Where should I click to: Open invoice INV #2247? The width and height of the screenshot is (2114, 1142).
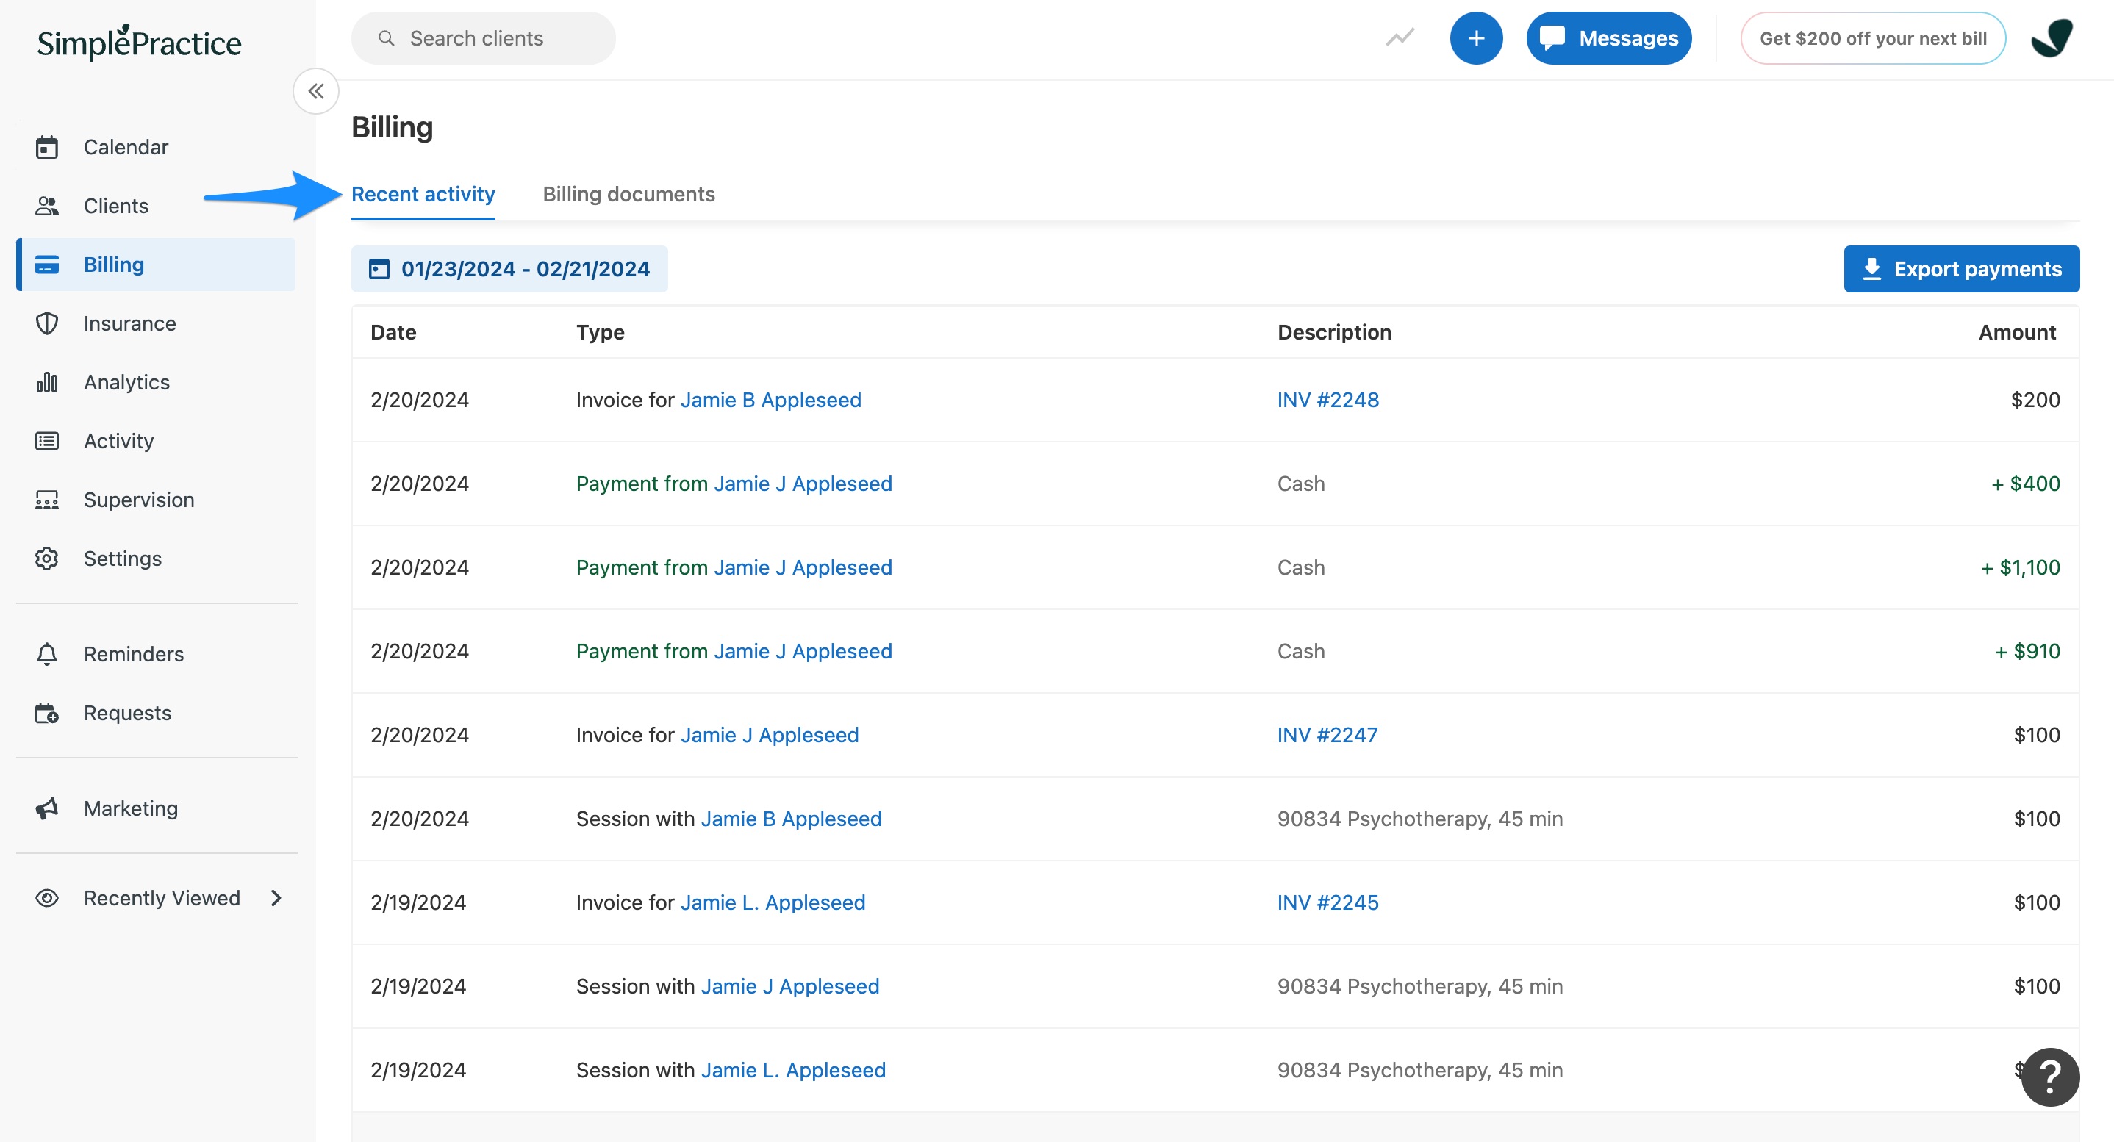coord(1327,735)
